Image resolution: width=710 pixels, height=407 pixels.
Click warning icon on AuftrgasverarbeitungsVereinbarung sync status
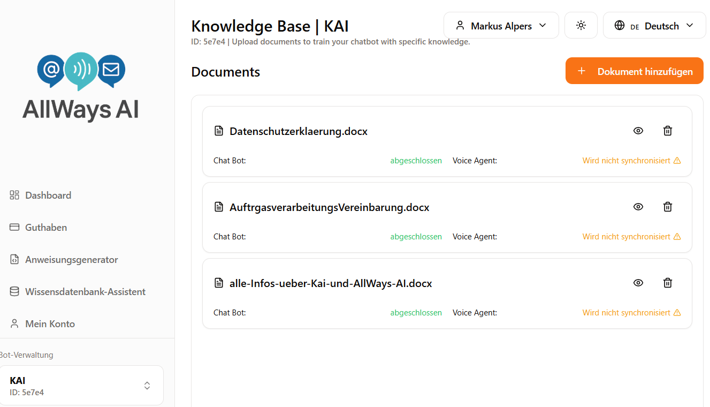(x=677, y=237)
